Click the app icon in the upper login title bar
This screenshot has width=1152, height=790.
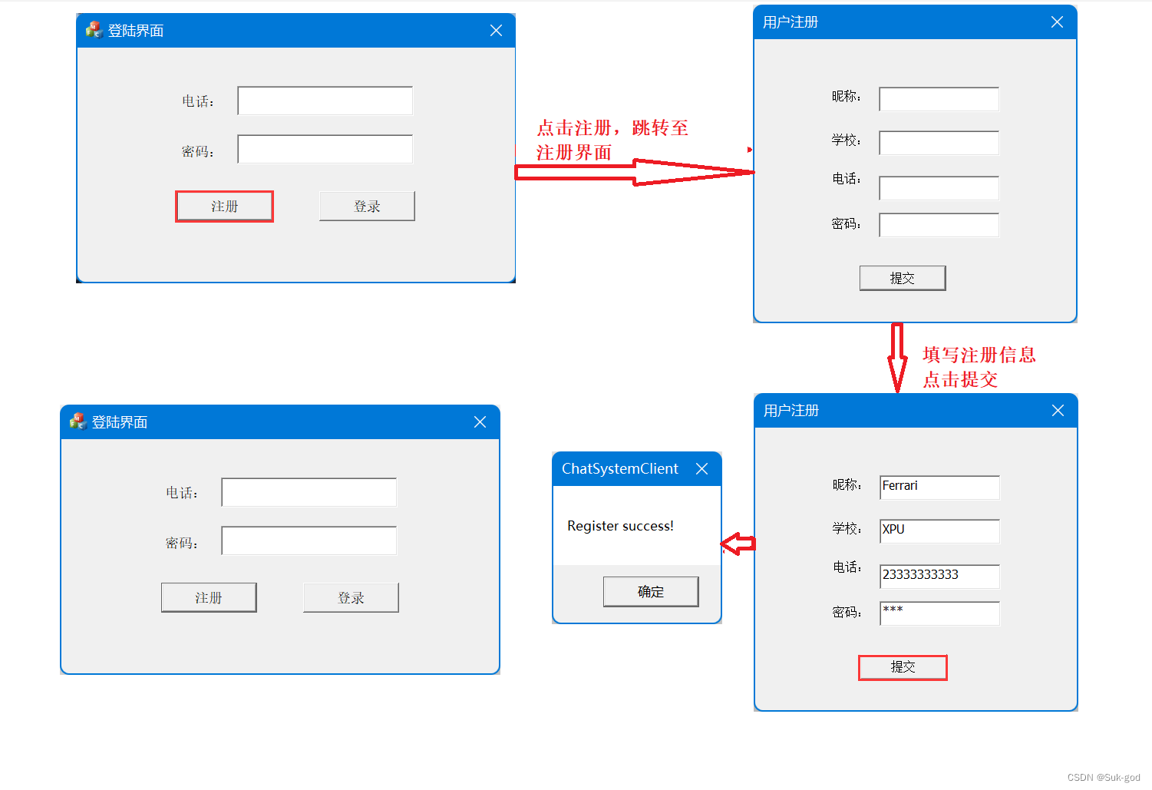(94, 30)
